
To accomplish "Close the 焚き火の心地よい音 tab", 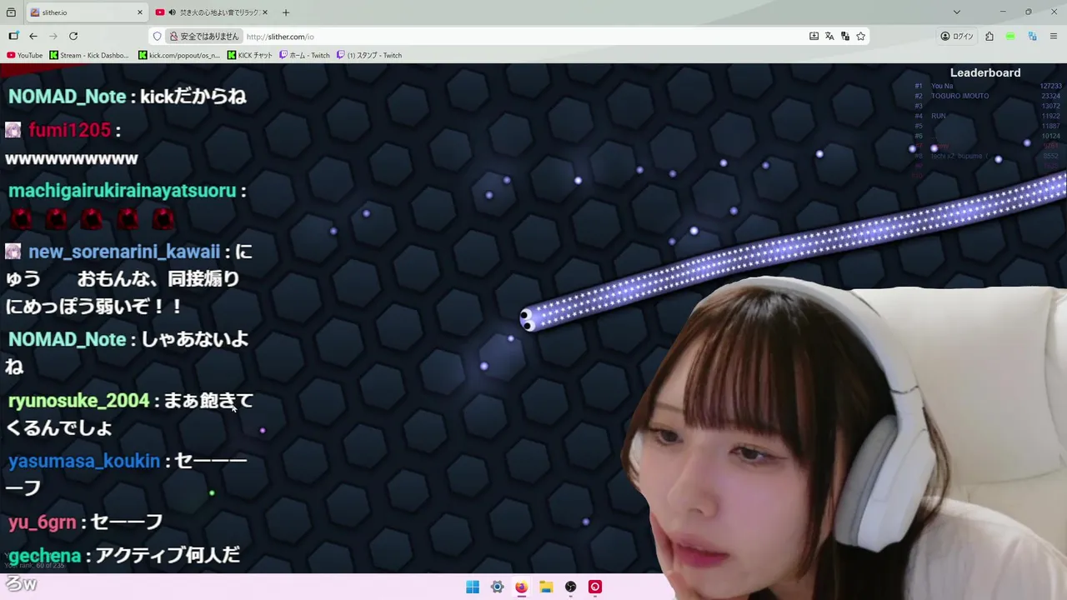I will [x=265, y=12].
